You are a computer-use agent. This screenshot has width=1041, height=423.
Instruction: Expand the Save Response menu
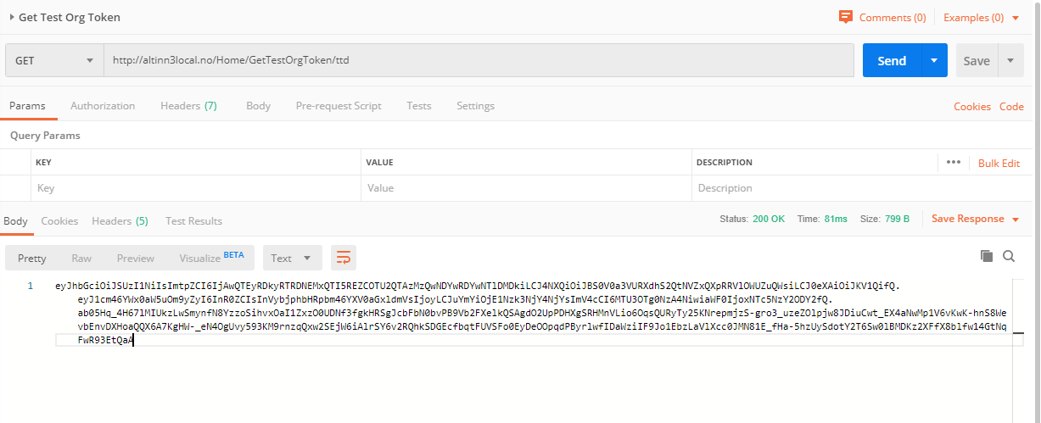974,219
